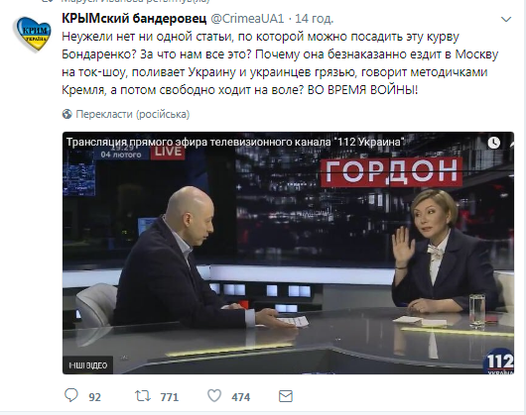Open the tweet options chevron dropdown
Screen dimensions: 526x415
coord(506,20)
